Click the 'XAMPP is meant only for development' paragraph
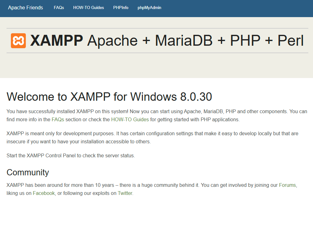This screenshot has width=313, height=226. click(x=152, y=137)
